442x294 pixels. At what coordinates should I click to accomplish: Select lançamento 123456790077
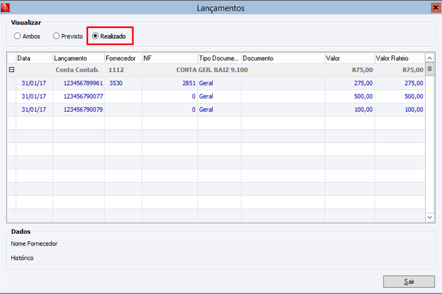click(83, 96)
